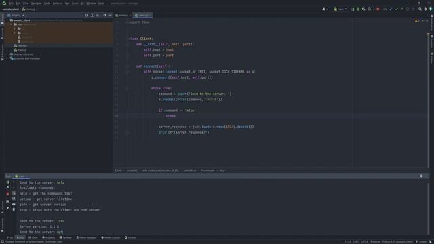Open IDE settings gear in top toolbar
Image resolution: width=434 pixels, height=244 pixels.
[x=425, y=9]
